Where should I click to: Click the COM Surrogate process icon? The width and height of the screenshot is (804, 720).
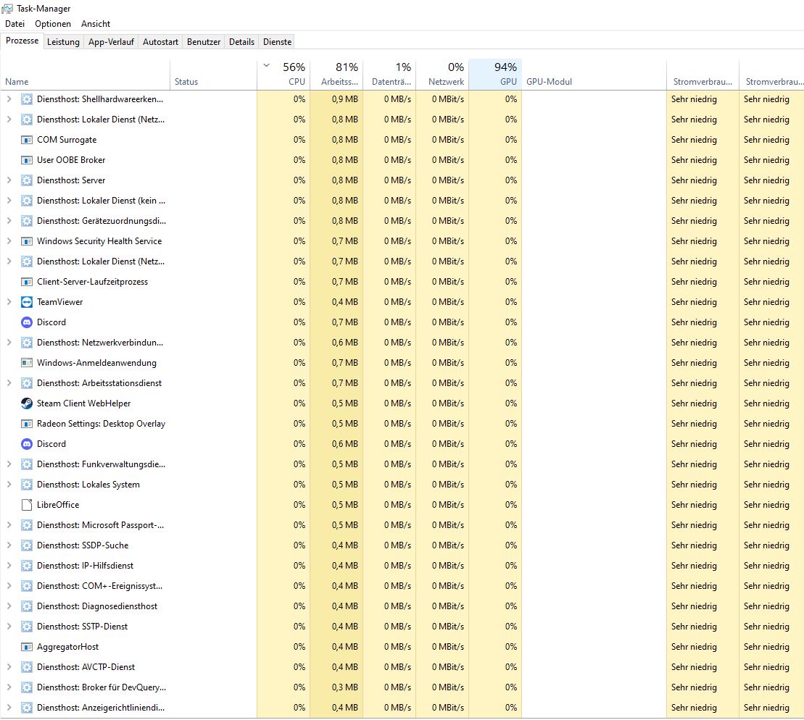[27, 140]
